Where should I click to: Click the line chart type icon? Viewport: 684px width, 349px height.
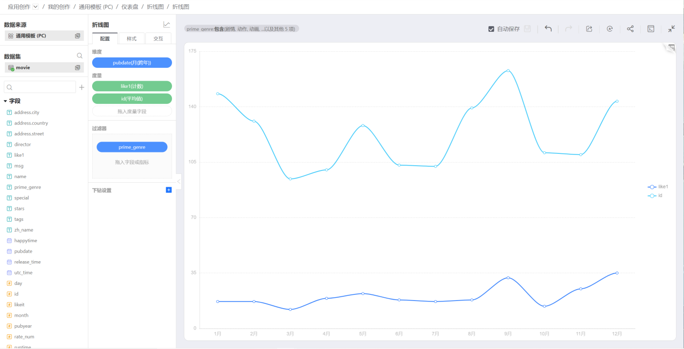[x=167, y=25]
